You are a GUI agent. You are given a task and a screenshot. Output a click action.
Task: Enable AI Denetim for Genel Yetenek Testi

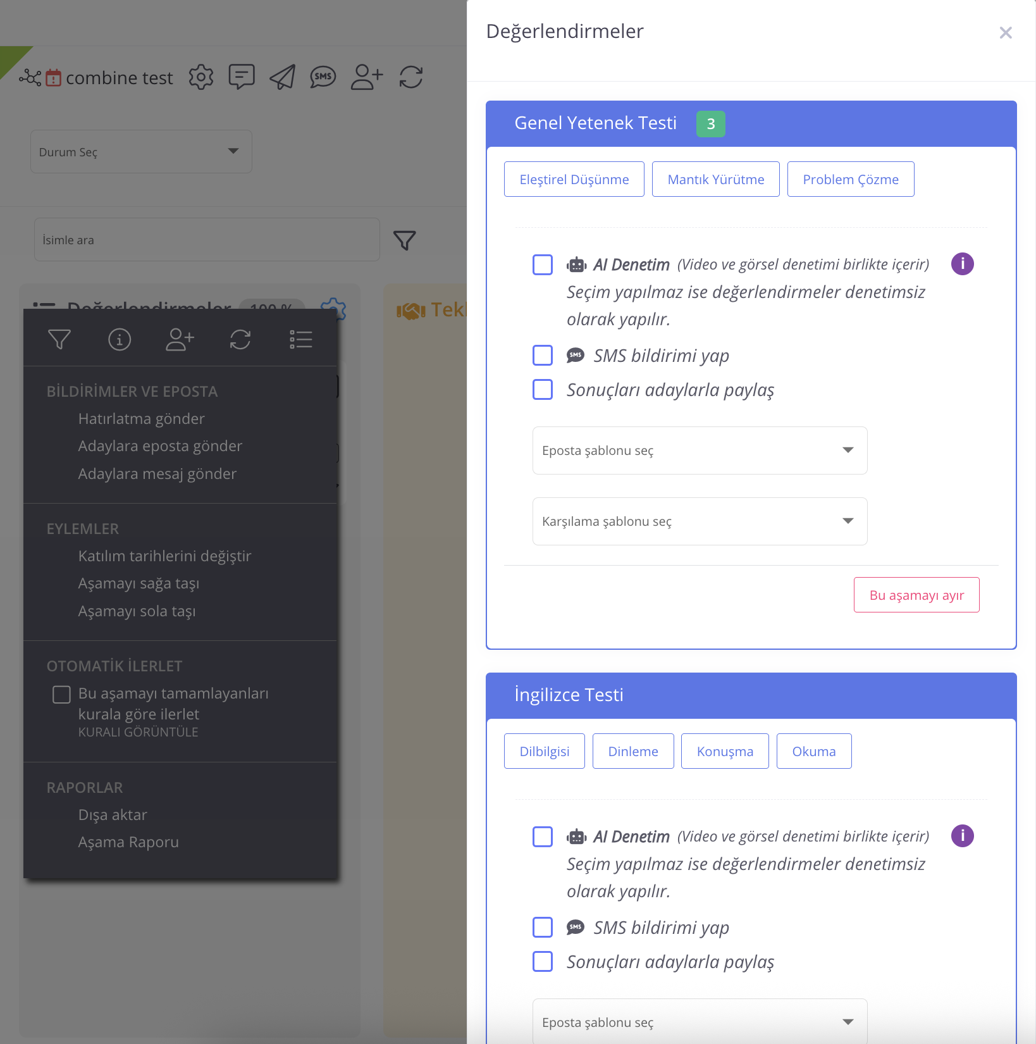[x=543, y=264]
